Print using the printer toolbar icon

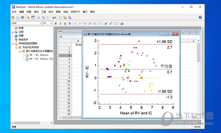[x=22, y=18]
